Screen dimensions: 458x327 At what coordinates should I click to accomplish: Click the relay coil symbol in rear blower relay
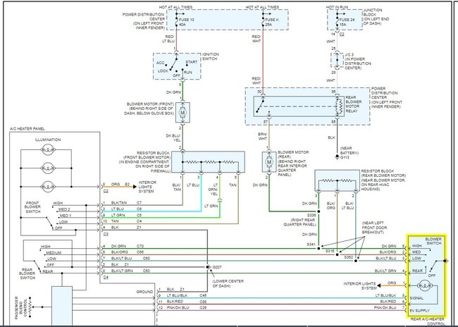pyautogui.click(x=339, y=106)
